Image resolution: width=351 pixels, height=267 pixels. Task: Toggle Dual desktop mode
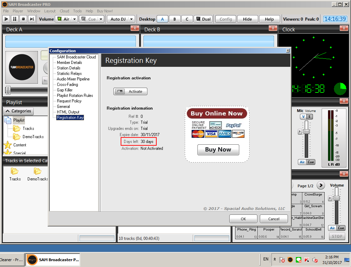pos(204,19)
